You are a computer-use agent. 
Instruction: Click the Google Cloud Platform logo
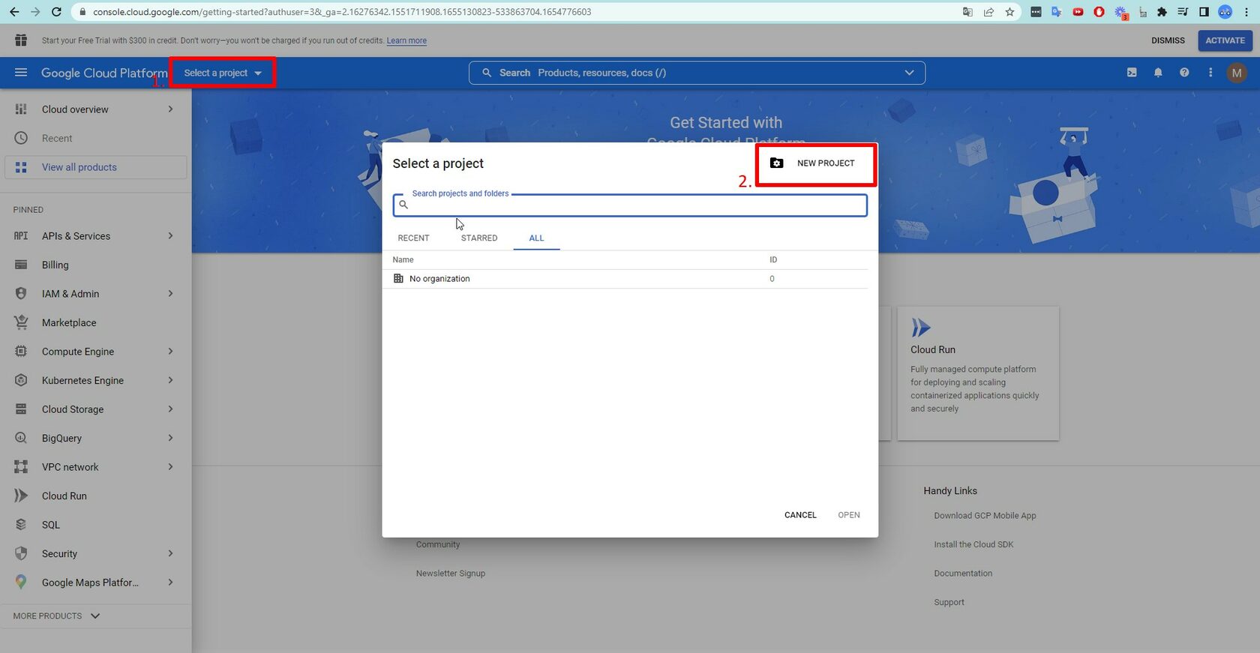104,73
